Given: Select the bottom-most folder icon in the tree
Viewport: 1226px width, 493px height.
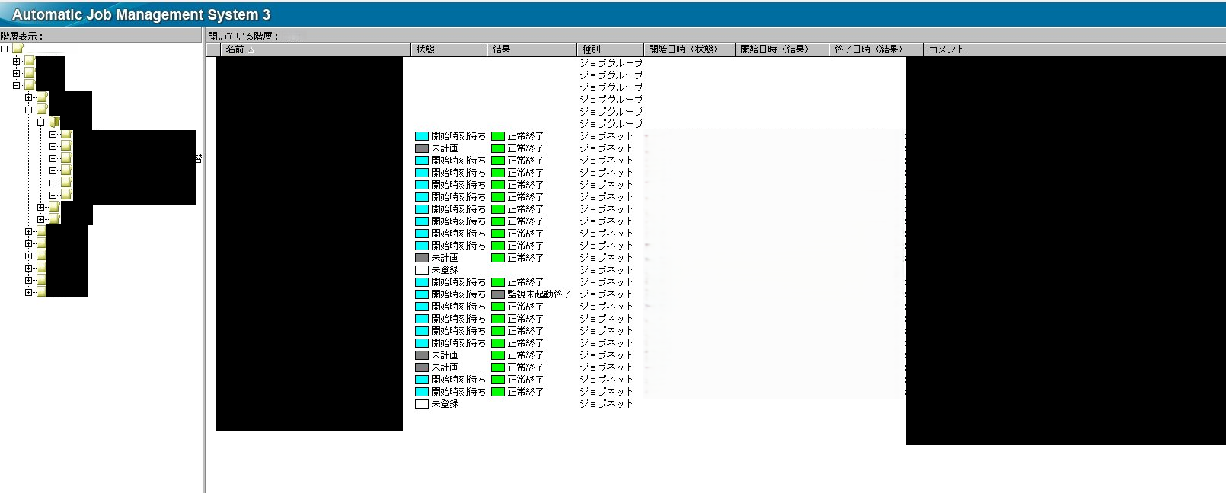Looking at the screenshot, I should tap(41, 292).
